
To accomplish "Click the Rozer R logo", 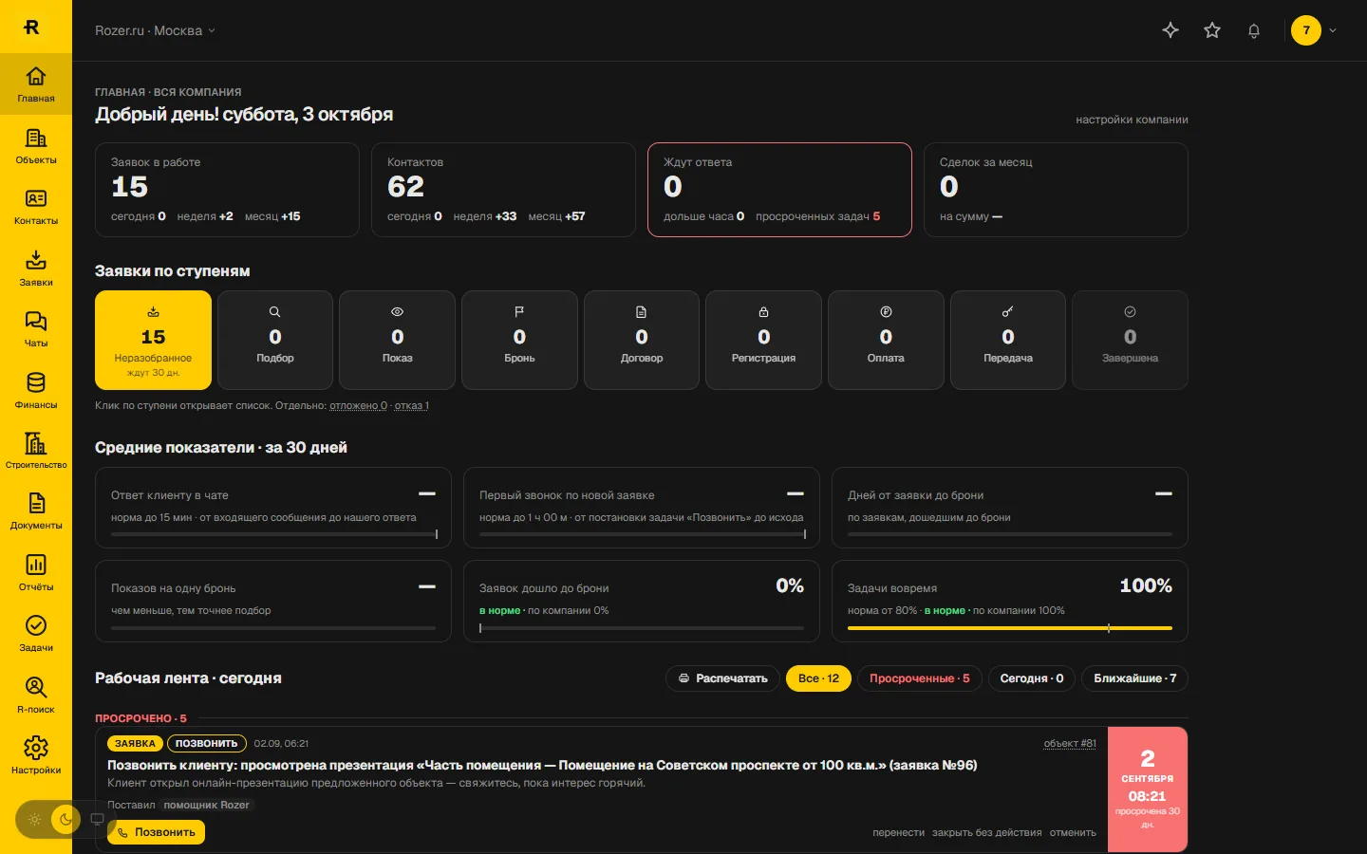I will (x=31, y=28).
